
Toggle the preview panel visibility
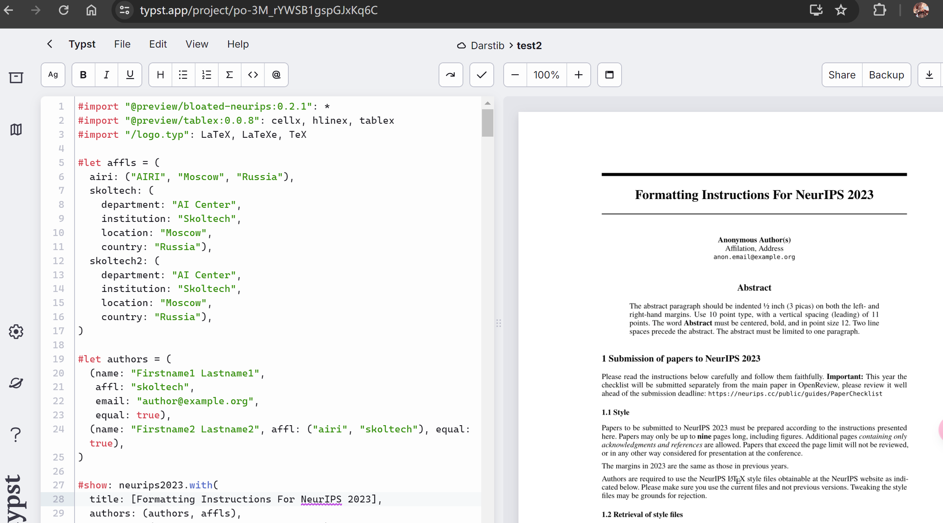click(x=609, y=75)
